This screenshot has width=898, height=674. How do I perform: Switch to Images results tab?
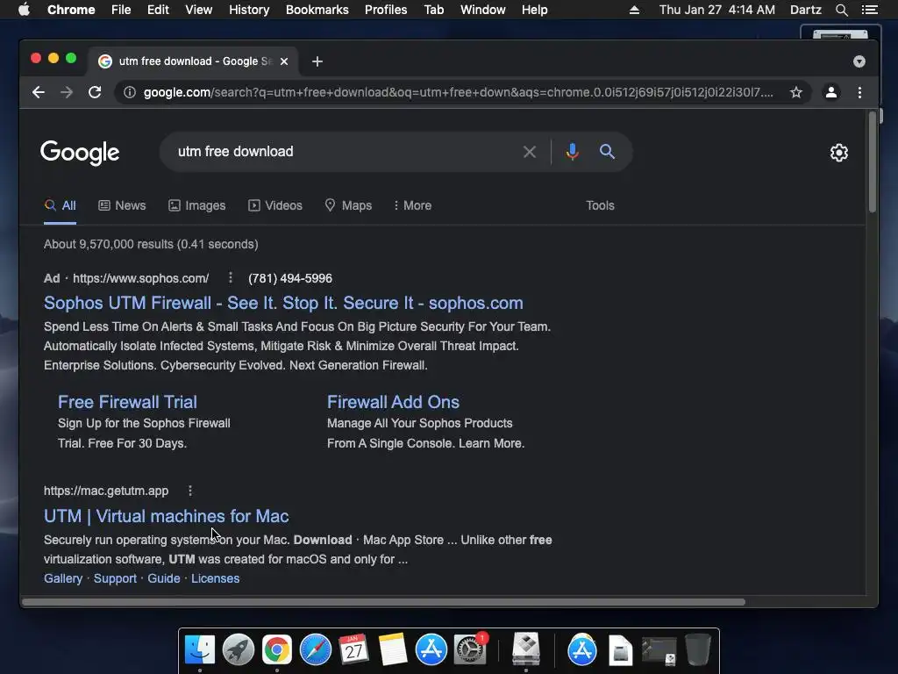click(x=197, y=205)
